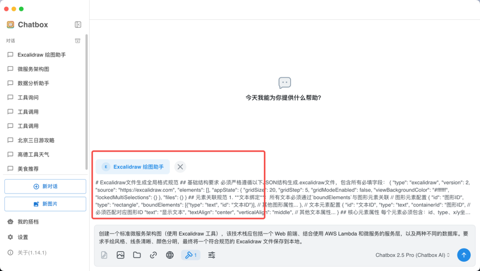480x271 pixels.
Task: Open the Chatbox 2.5 Pro model dropdown
Action: point(412,255)
